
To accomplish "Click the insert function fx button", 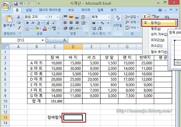I will (x=65, y=40).
